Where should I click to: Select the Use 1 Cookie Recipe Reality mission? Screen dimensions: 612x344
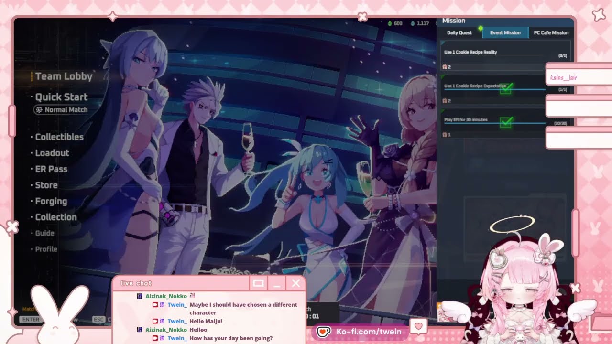coord(505,56)
